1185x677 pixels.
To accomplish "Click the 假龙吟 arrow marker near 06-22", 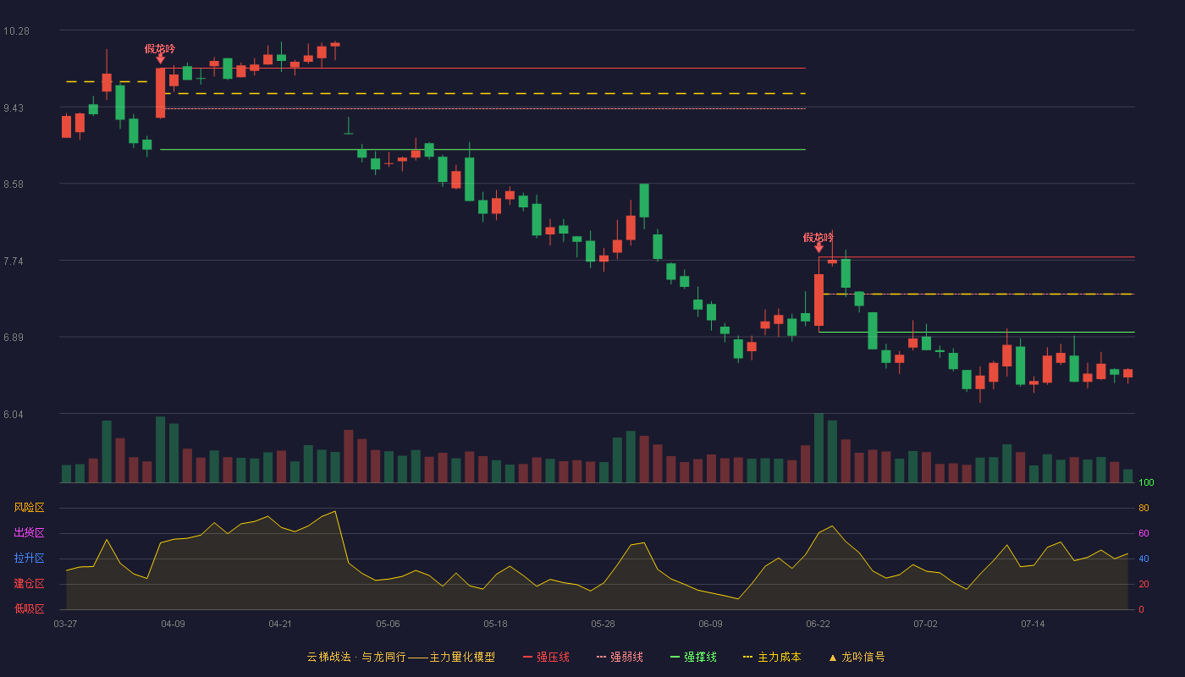I will click(818, 247).
